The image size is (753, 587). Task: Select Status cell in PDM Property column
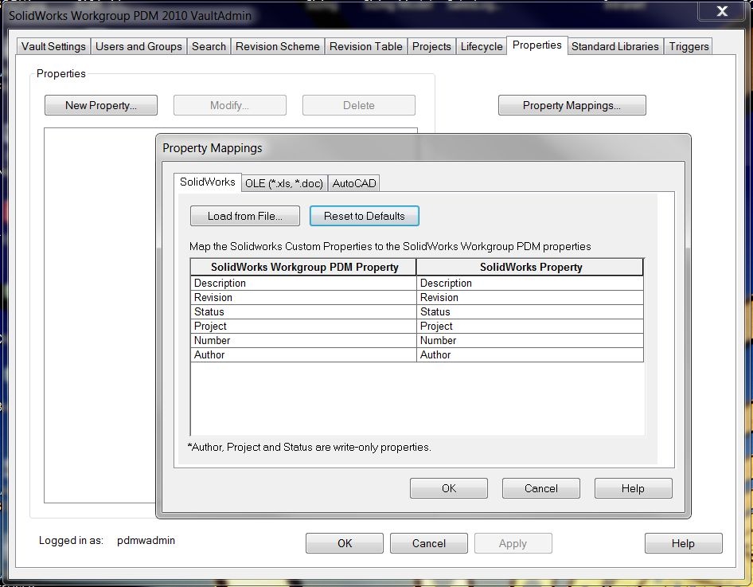pyautogui.click(x=303, y=311)
